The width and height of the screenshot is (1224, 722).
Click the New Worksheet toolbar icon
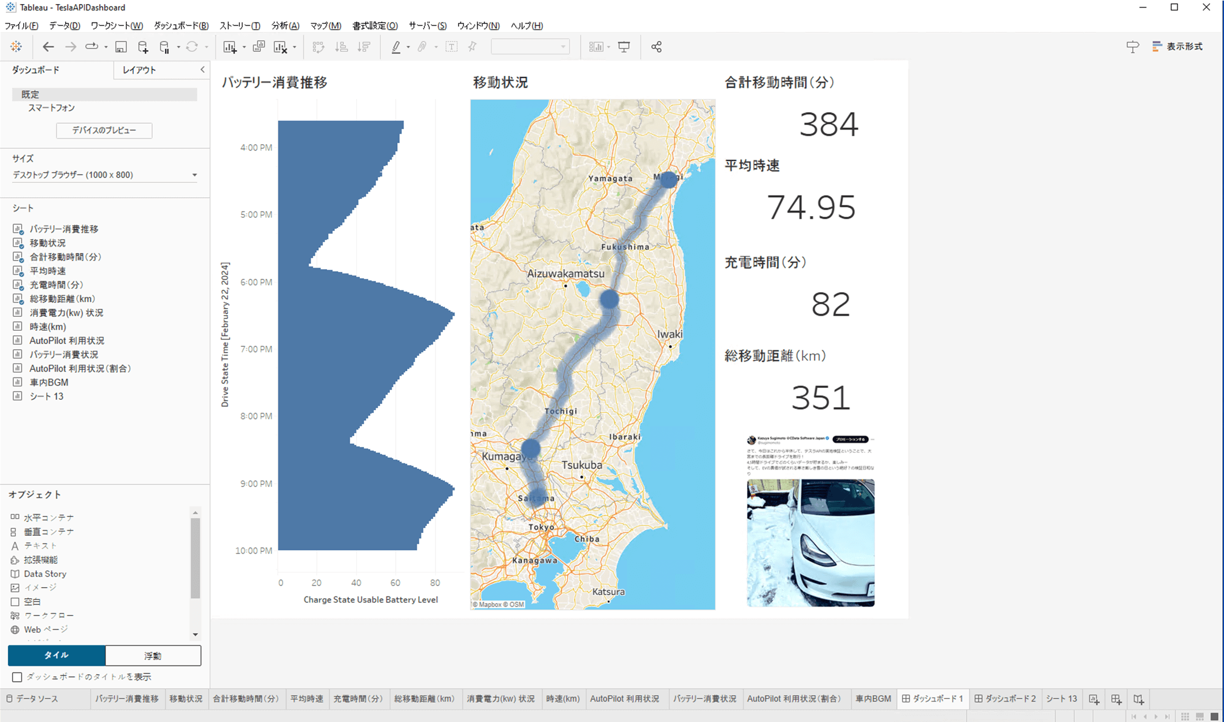tap(230, 47)
